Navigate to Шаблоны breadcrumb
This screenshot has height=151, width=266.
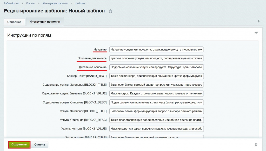point(80,3)
